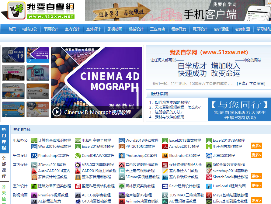Click the keyboard icon beside 电脑打字完全教程
This screenshot has width=271, height=204.
78,140
